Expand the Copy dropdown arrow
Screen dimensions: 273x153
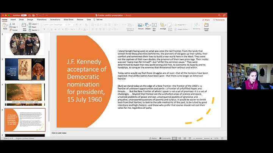tap(17, 27)
